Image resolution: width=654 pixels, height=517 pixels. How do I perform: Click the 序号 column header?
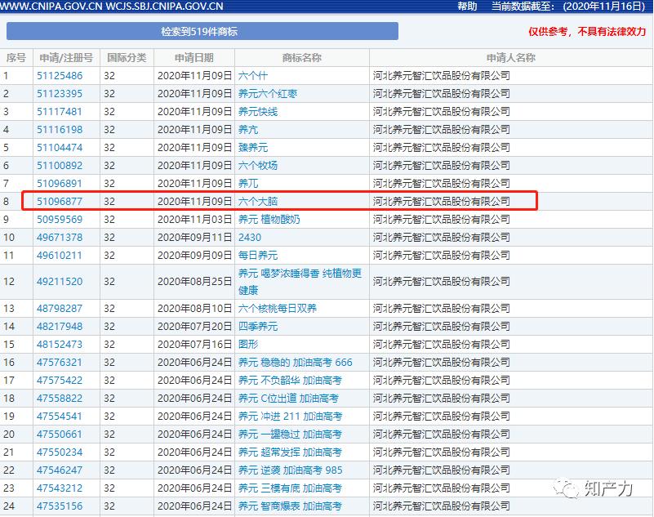coord(16,58)
